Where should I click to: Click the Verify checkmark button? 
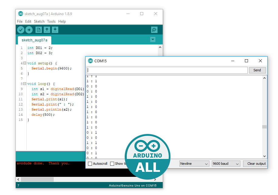tap(21, 30)
